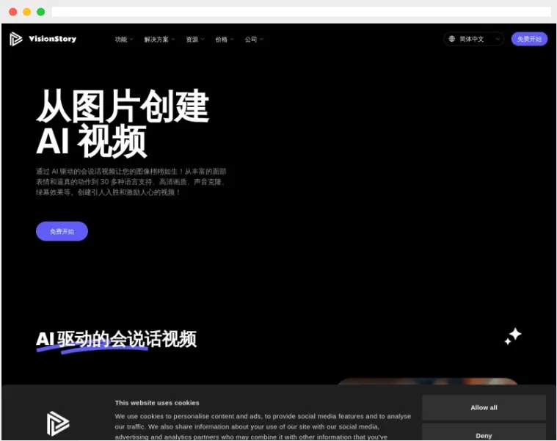This screenshot has width=557, height=441.
Task: Click the VisionStory brand name text
Action: pyautogui.click(x=52, y=39)
